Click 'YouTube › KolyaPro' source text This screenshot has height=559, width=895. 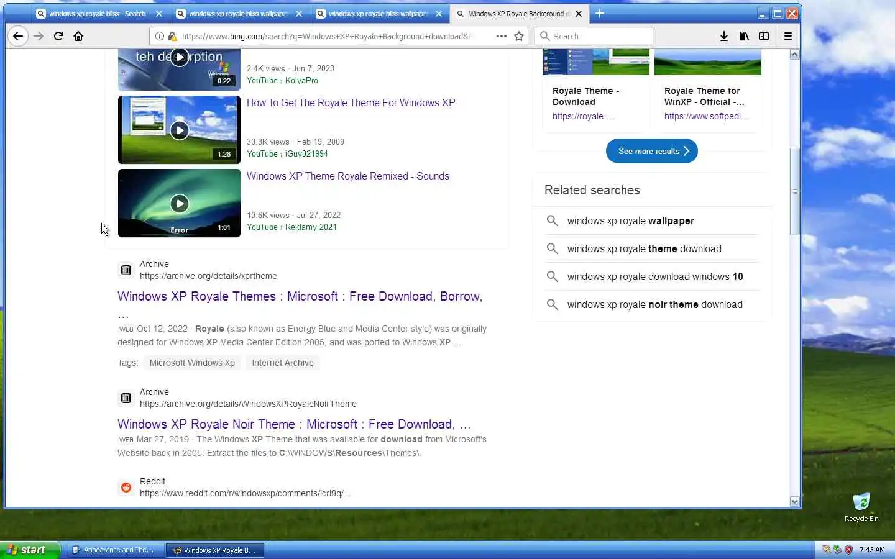click(x=282, y=80)
